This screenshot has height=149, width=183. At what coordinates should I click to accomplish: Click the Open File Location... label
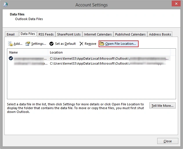(x=121, y=44)
